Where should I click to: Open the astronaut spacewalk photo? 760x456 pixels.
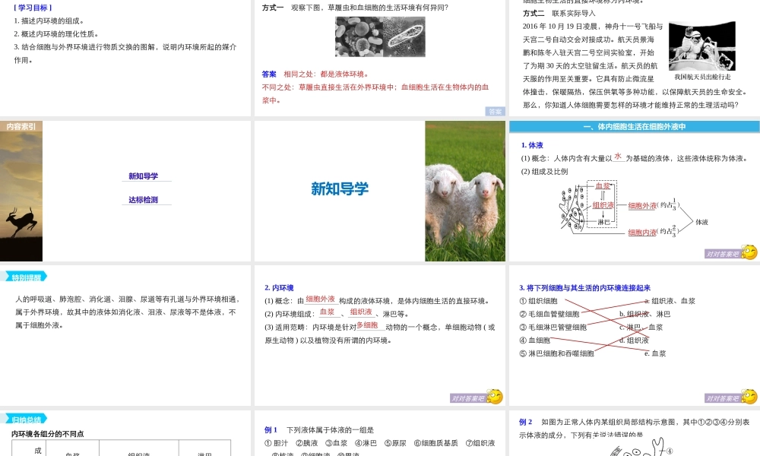702,46
